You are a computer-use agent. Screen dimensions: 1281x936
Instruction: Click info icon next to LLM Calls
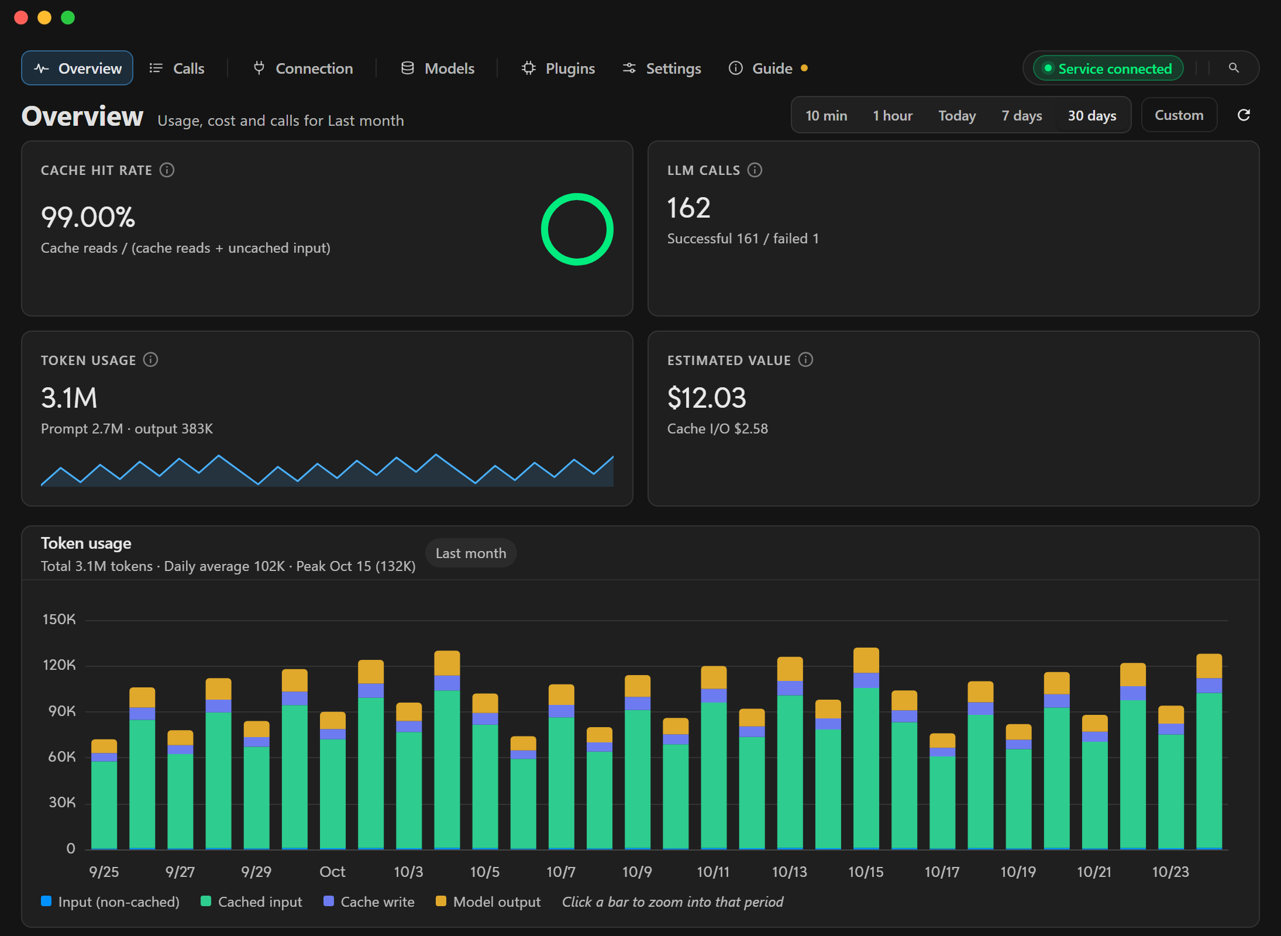click(755, 170)
